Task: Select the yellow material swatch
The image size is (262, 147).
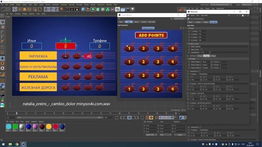Action: (x=49, y=127)
